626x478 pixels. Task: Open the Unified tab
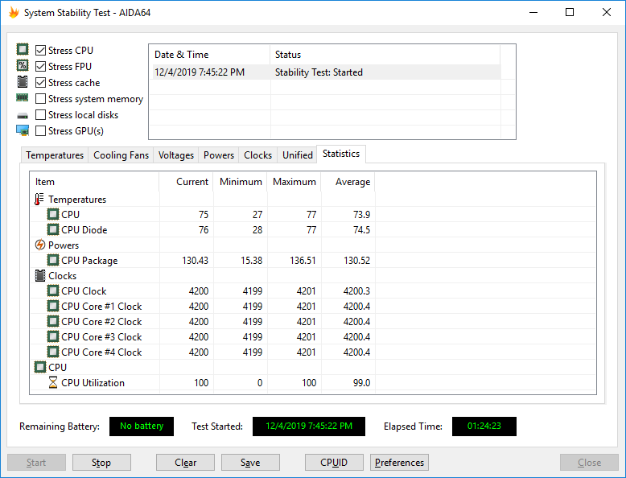[x=298, y=155]
